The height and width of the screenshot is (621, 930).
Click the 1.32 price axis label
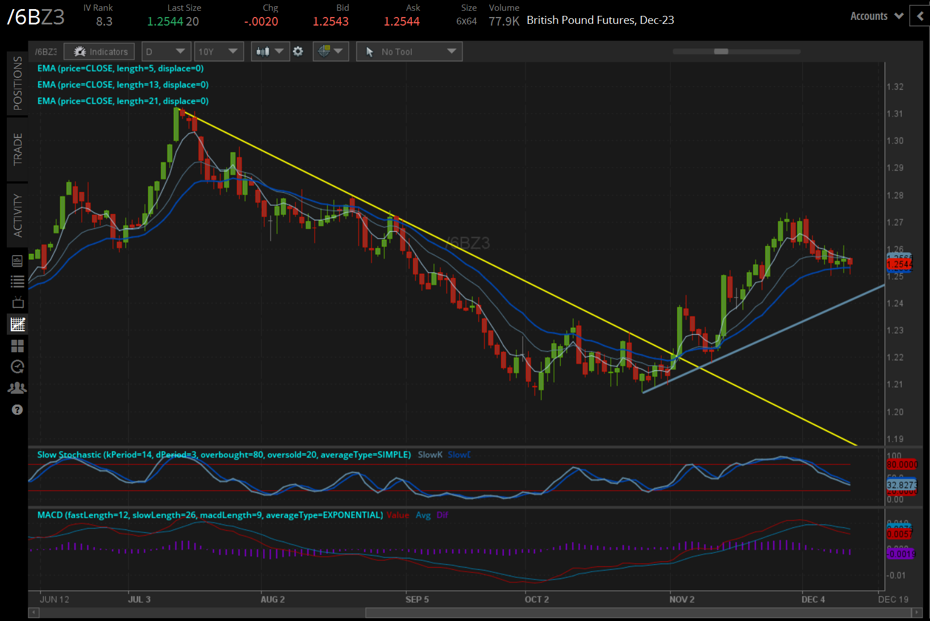click(x=895, y=87)
